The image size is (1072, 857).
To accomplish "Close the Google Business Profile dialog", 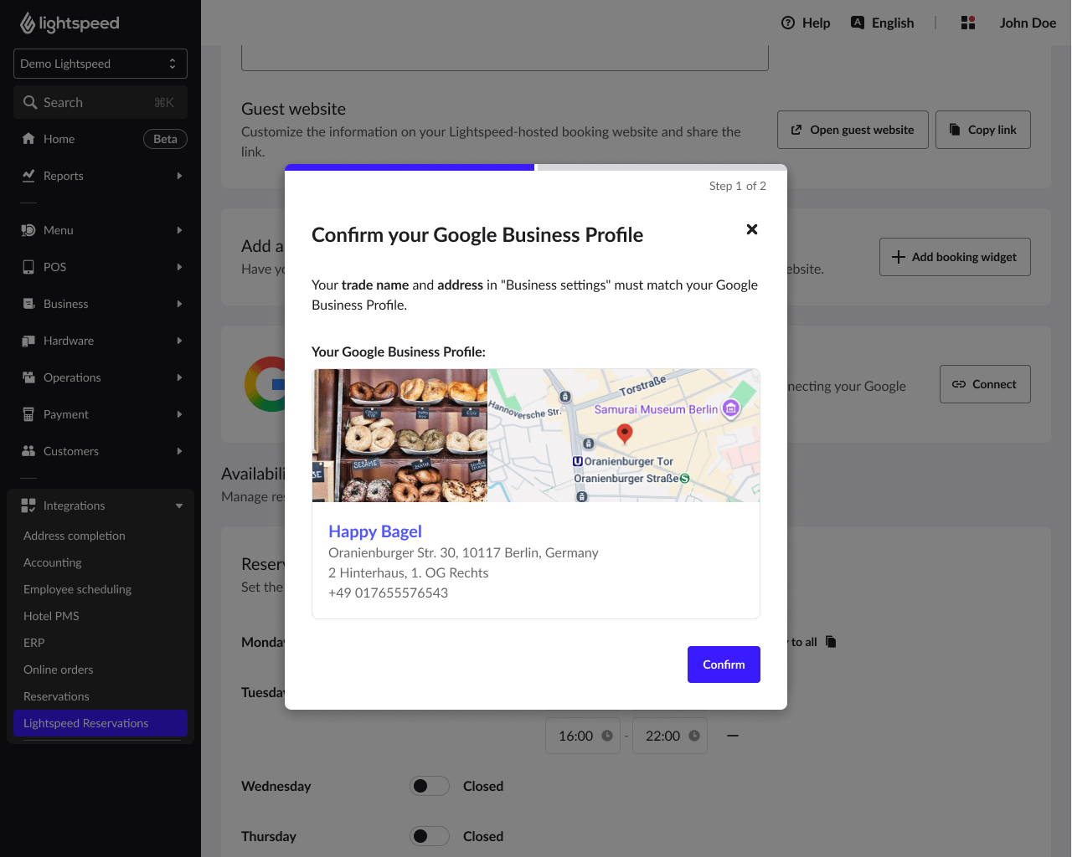I will point(752,229).
